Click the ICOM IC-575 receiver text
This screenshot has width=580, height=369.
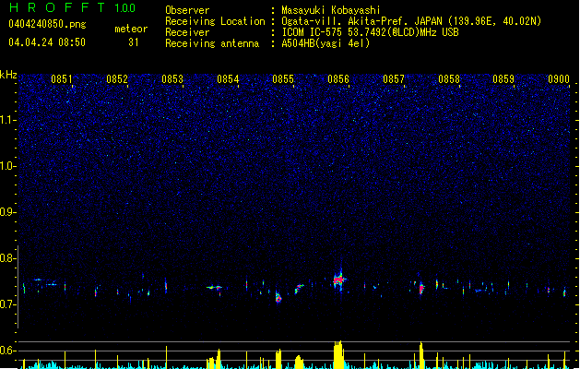(370, 32)
